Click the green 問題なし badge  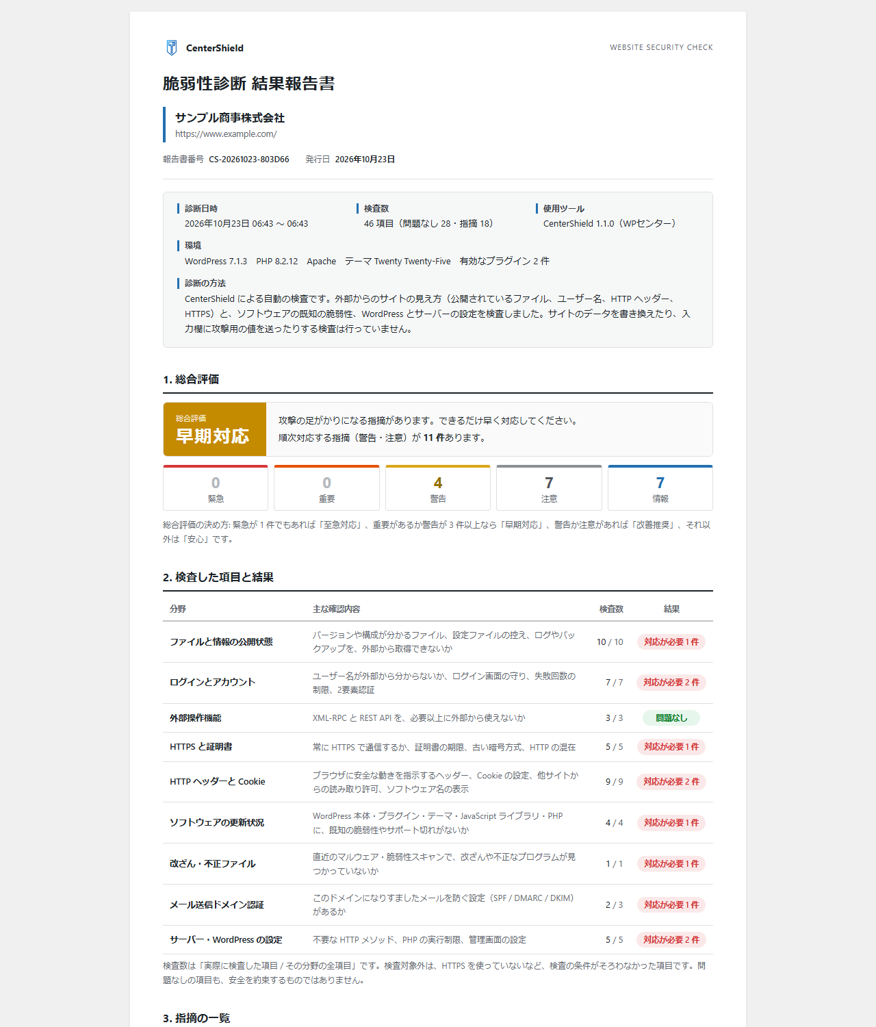(671, 718)
